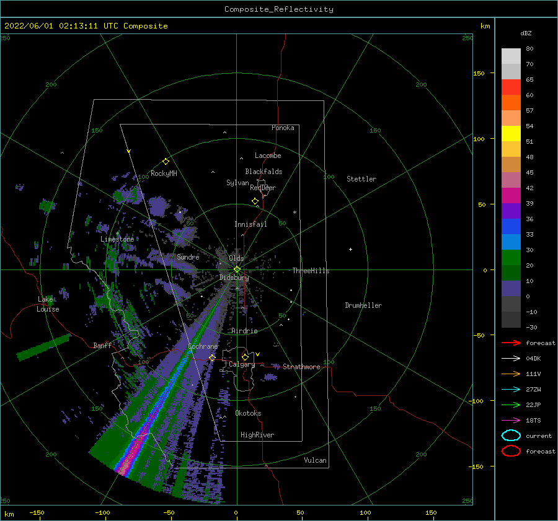
Task: Click the Sylvan label
Action: (237, 183)
